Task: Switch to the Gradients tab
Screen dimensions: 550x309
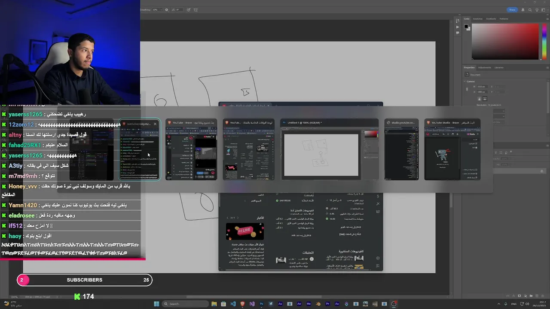Action: (x=491, y=19)
